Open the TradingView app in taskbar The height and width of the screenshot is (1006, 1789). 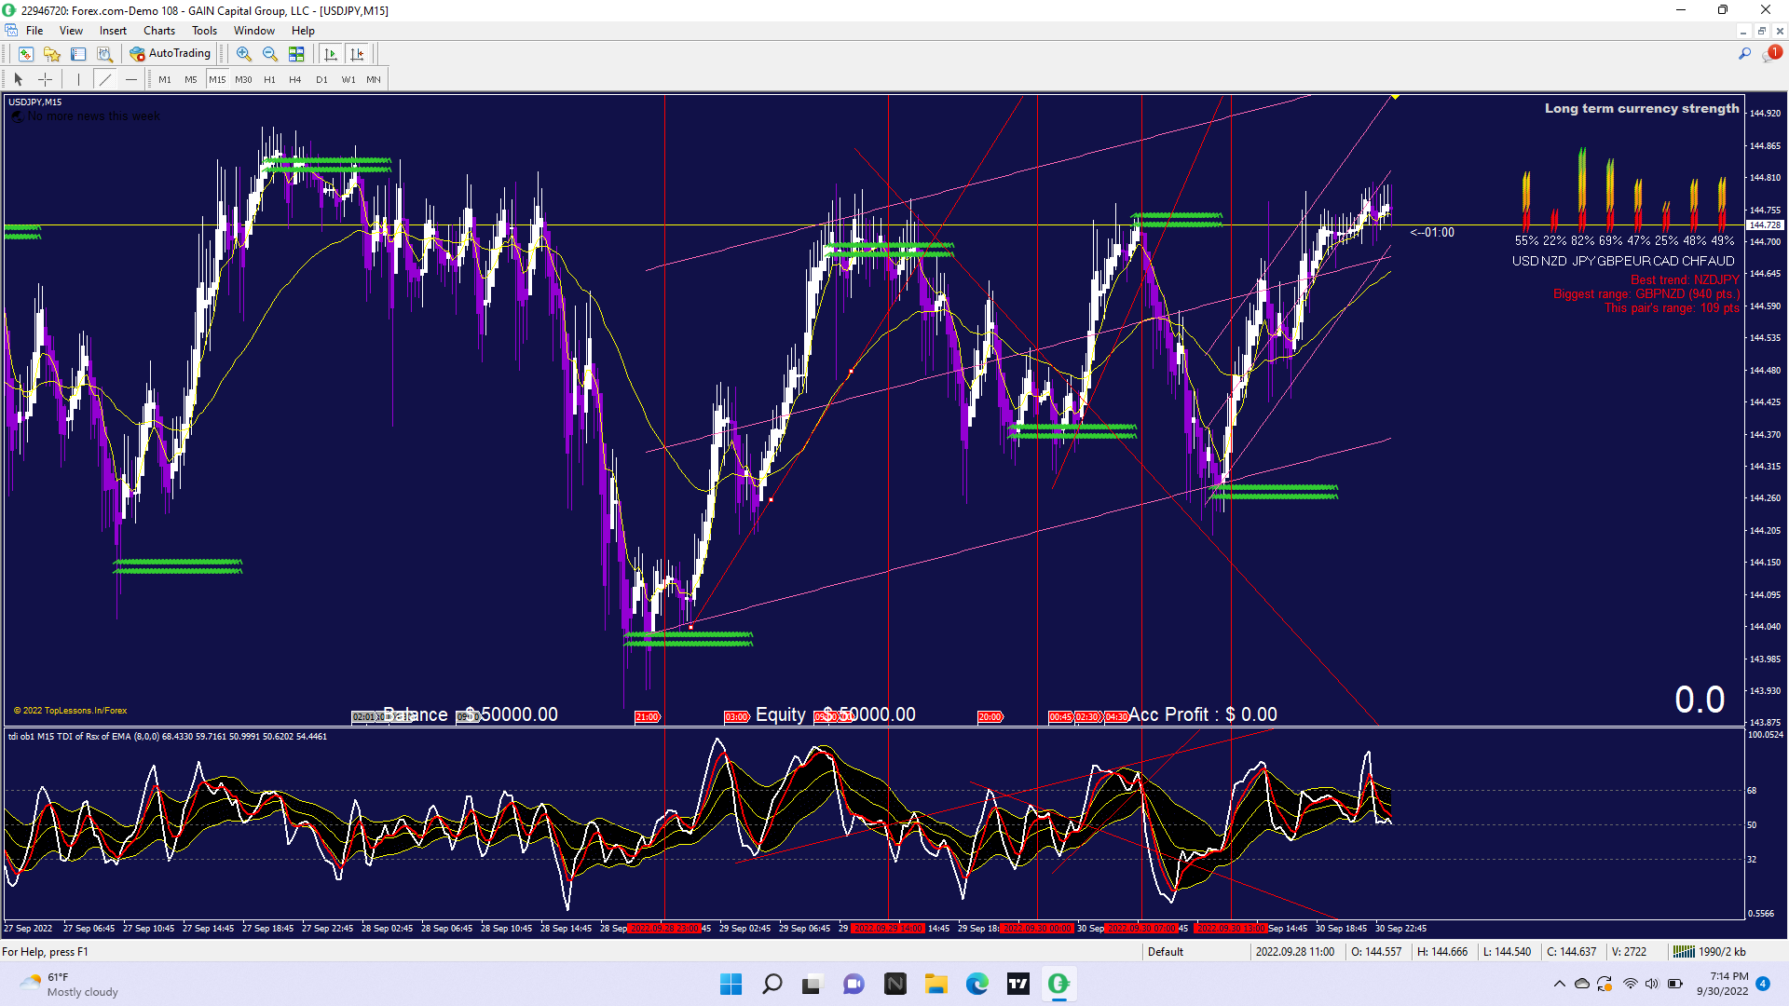tap(1017, 984)
